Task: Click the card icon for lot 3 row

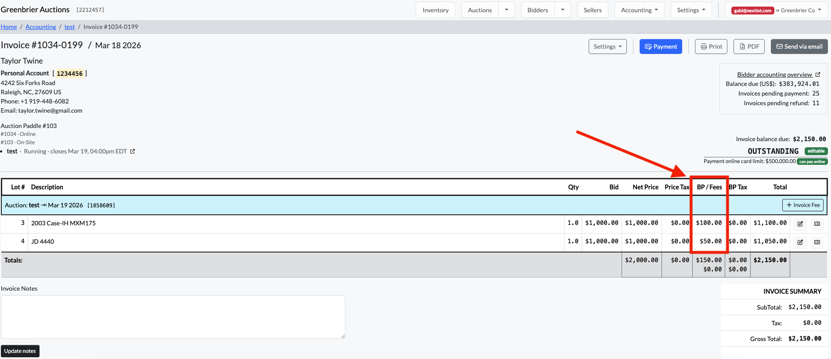Action: (817, 224)
